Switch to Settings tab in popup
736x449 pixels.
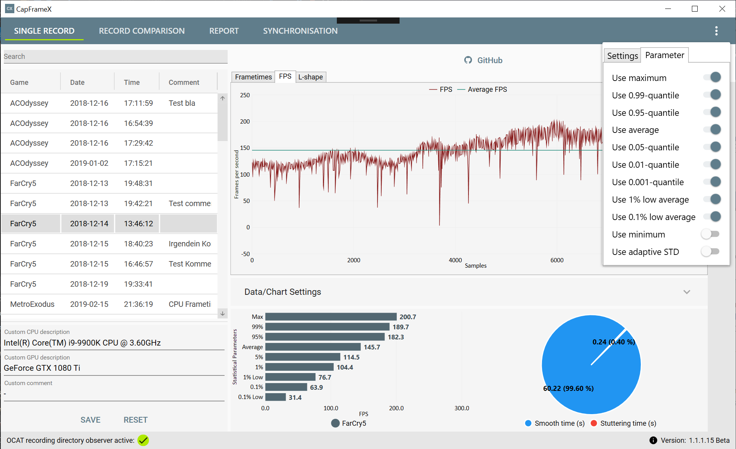[622, 56]
